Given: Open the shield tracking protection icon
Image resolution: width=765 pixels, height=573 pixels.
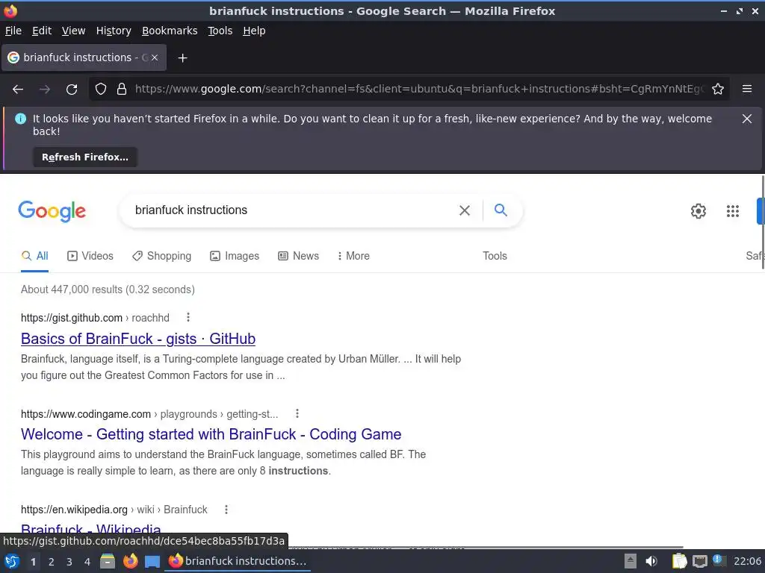Looking at the screenshot, I should pos(101,90).
